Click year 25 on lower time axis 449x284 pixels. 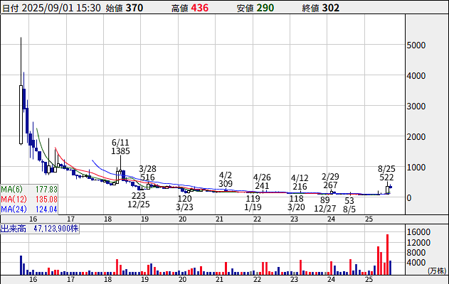tap(369, 279)
